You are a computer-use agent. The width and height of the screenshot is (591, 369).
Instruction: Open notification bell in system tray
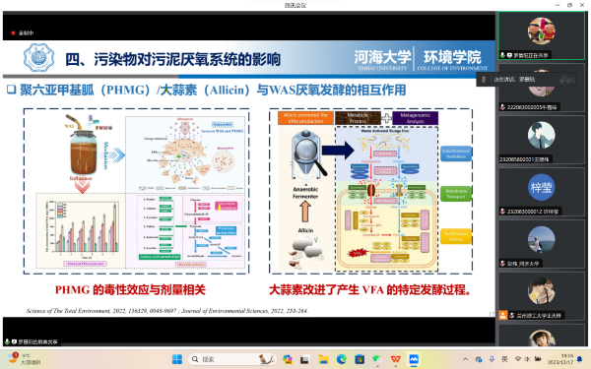tap(580, 359)
